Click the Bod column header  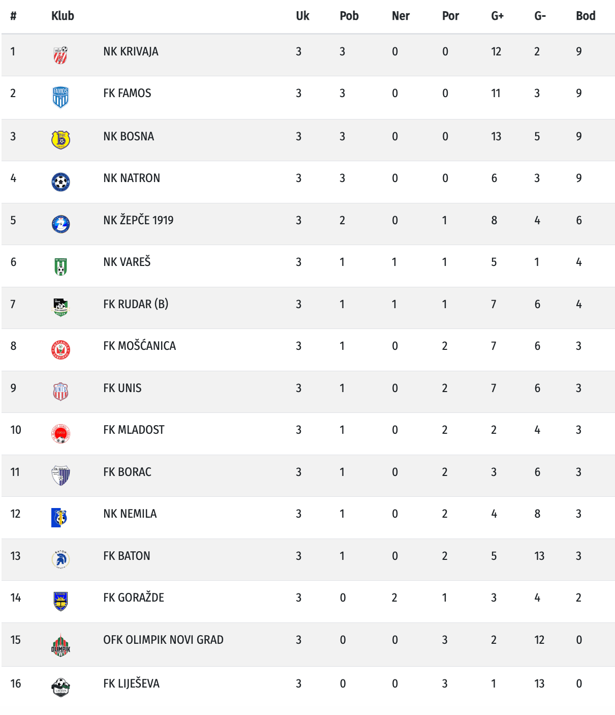(586, 16)
